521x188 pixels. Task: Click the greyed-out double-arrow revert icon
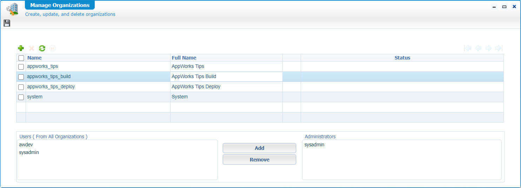tap(53, 48)
